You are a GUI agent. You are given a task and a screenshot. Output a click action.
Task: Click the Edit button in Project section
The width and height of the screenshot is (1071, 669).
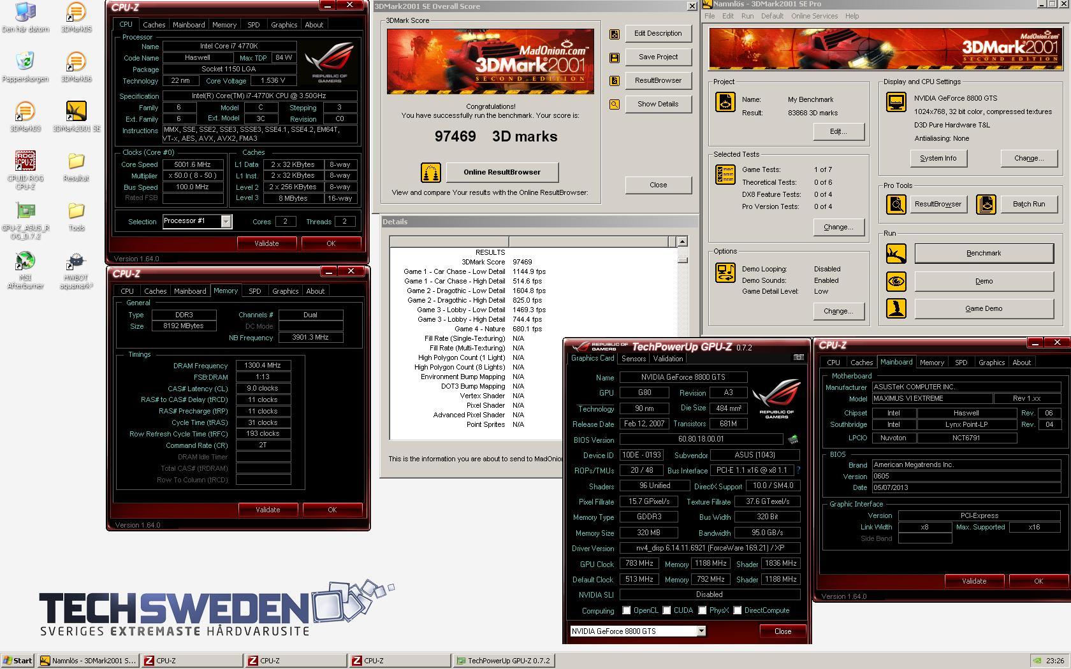pyautogui.click(x=838, y=131)
